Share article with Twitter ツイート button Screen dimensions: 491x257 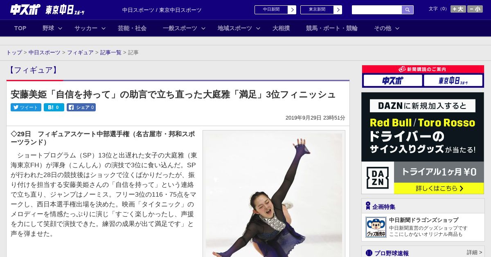click(26, 107)
